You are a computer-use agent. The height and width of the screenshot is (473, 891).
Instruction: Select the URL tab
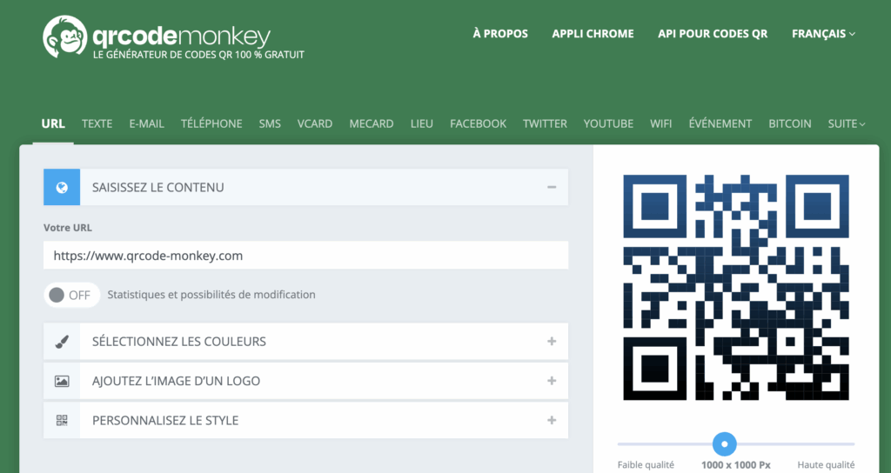pyautogui.click(x=53, y=123)
